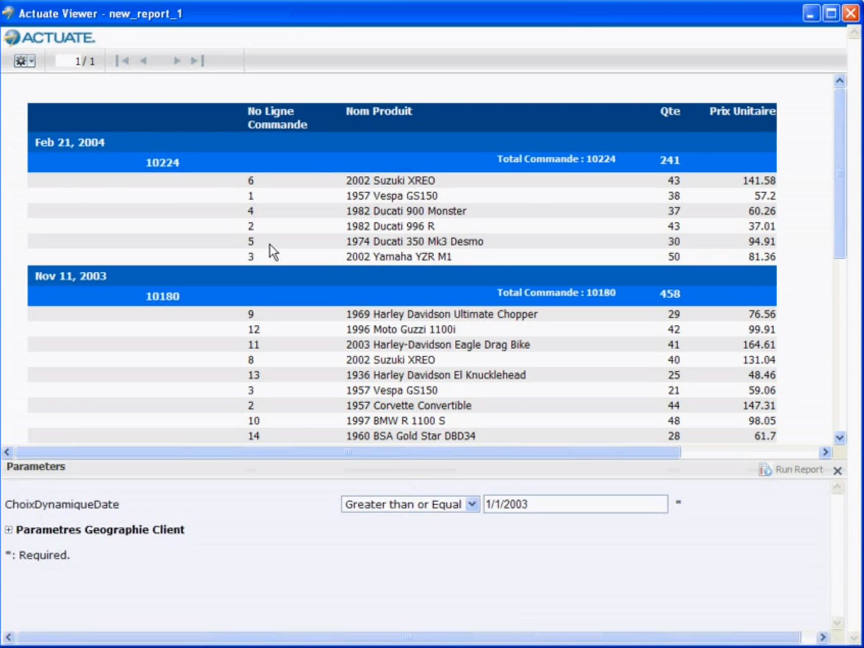Screen dimensions: 864x648
Task: Click order number 10224
Action: click(x=162, y=163)
